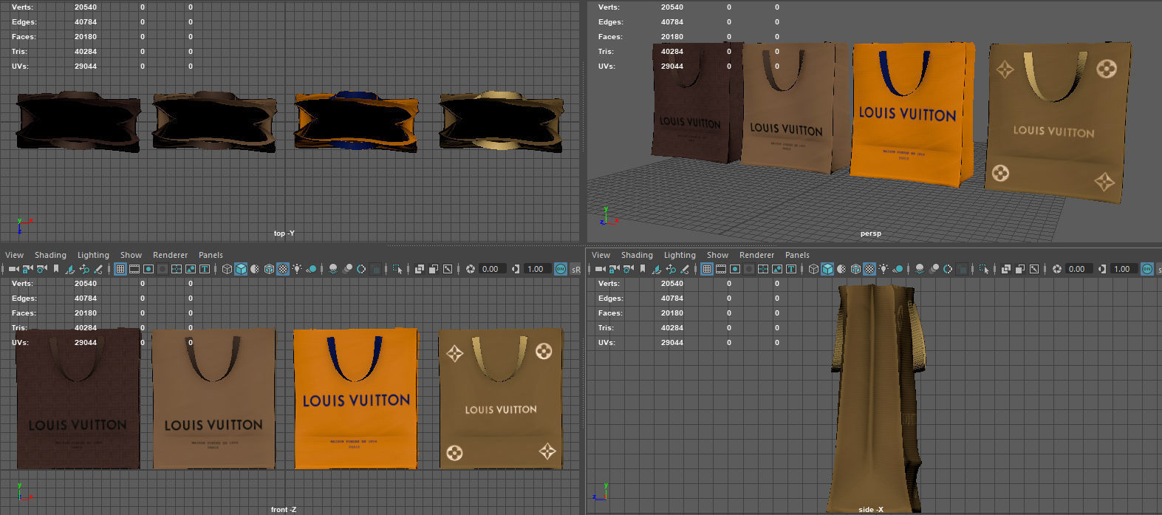
Task: Click Smooth Shade All cube in front panel
Action: click(241, 269)
